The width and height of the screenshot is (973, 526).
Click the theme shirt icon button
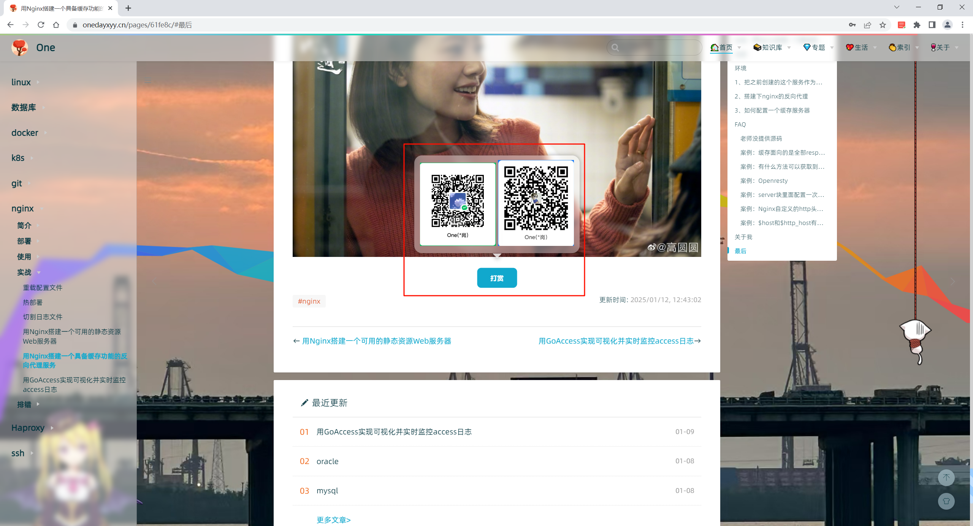[946, 501]
